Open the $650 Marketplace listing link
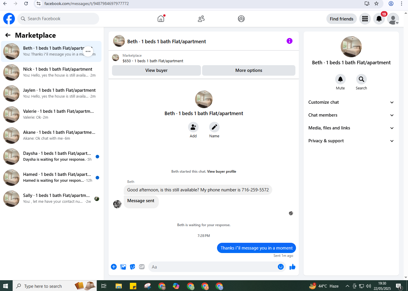 153,61
